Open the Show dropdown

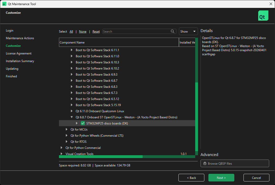(188, 31)
